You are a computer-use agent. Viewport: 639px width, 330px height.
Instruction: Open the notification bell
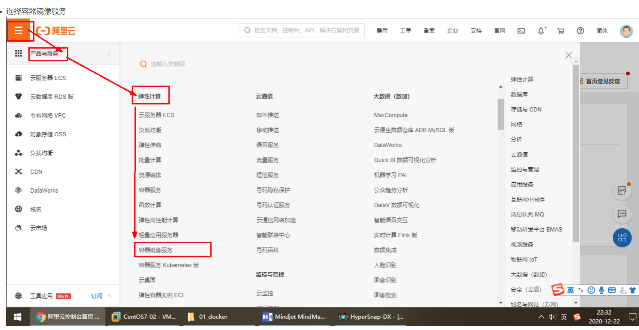click(x=541, y=31)
